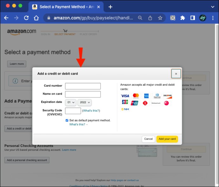Open the expiration year dropdown
The image size is (219, 187).
point(85,103)
